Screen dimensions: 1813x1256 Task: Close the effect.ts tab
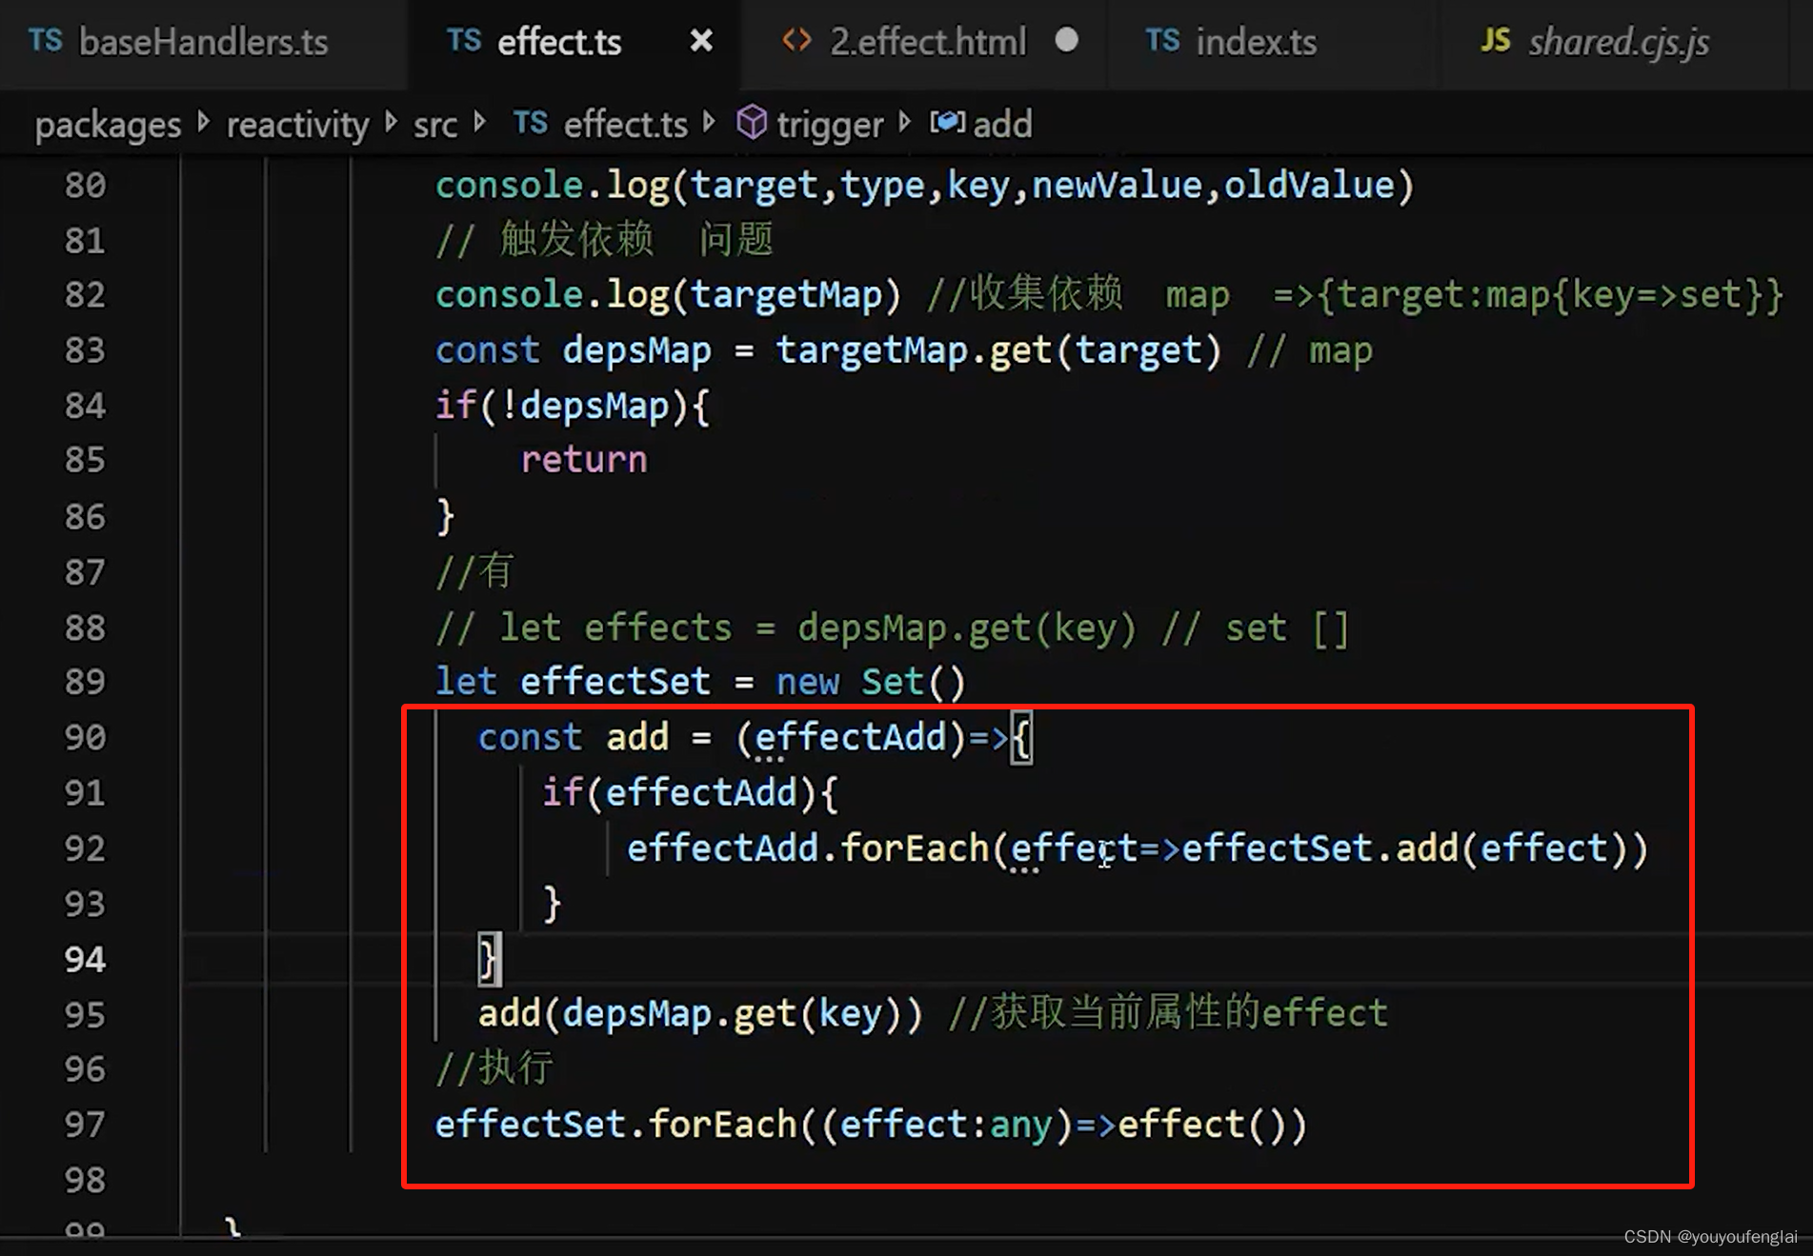701,41
